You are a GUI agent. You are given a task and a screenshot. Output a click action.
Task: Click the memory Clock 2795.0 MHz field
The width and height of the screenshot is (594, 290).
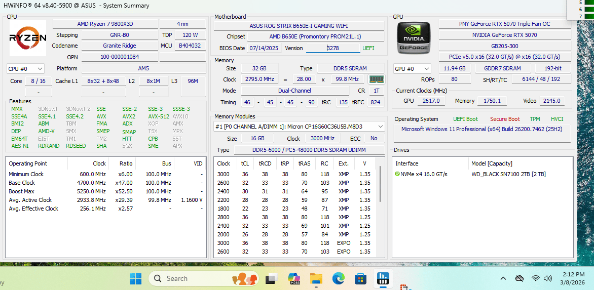coord(259,79)
